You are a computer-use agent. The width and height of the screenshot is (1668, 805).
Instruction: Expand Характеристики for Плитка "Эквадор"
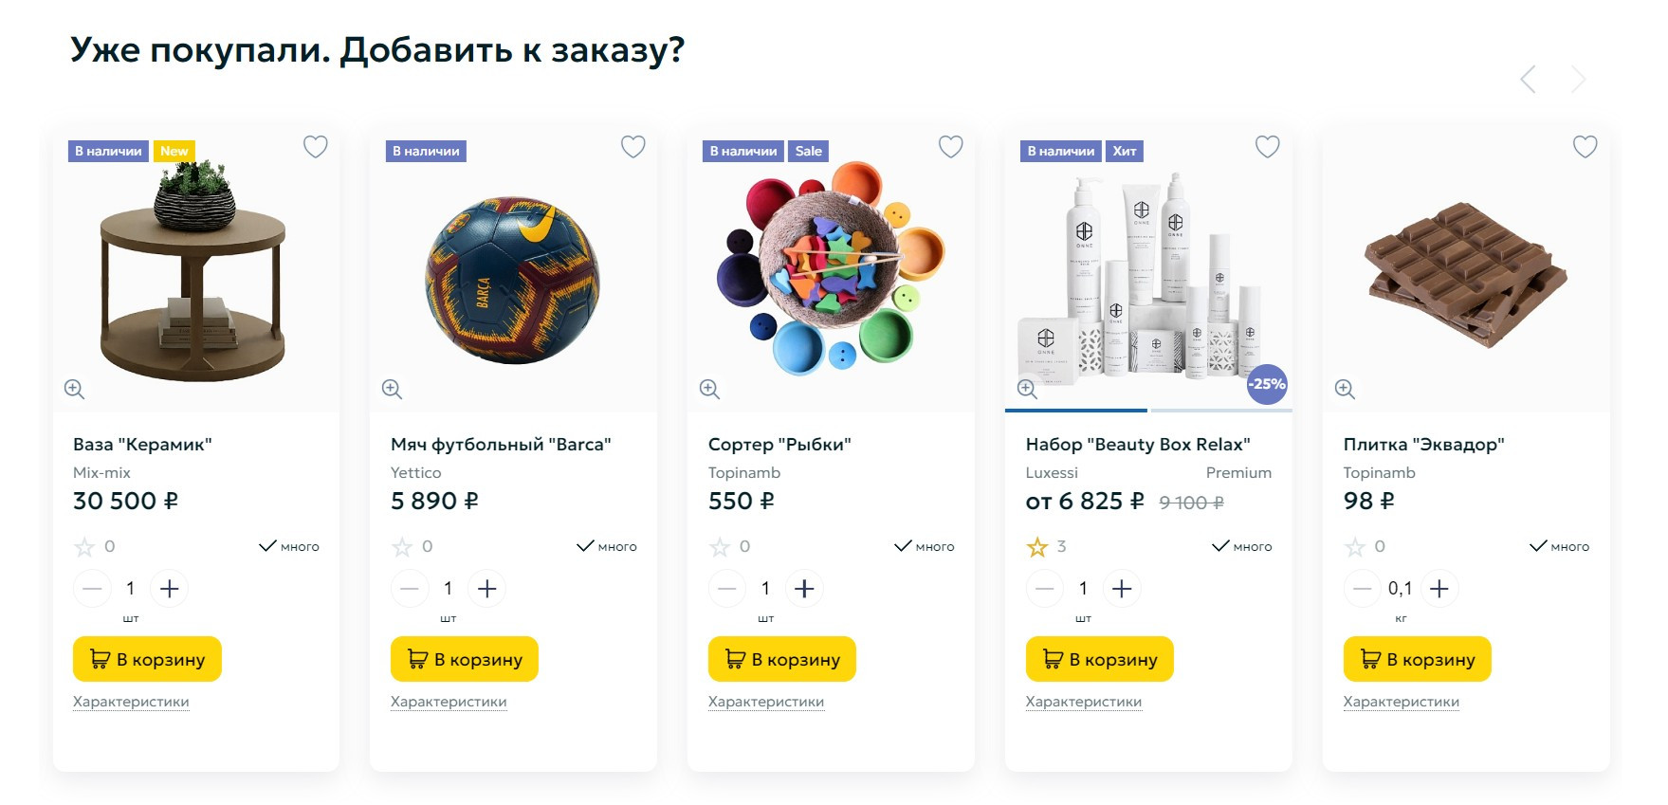pos(1401,702)
